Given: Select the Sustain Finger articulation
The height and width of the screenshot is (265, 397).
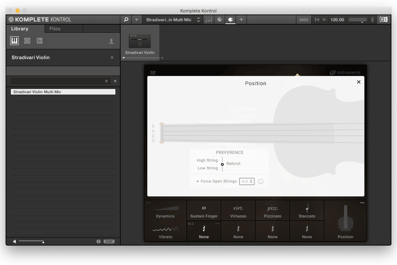Looking at the screenshot, I should click(x=204, y=211).
